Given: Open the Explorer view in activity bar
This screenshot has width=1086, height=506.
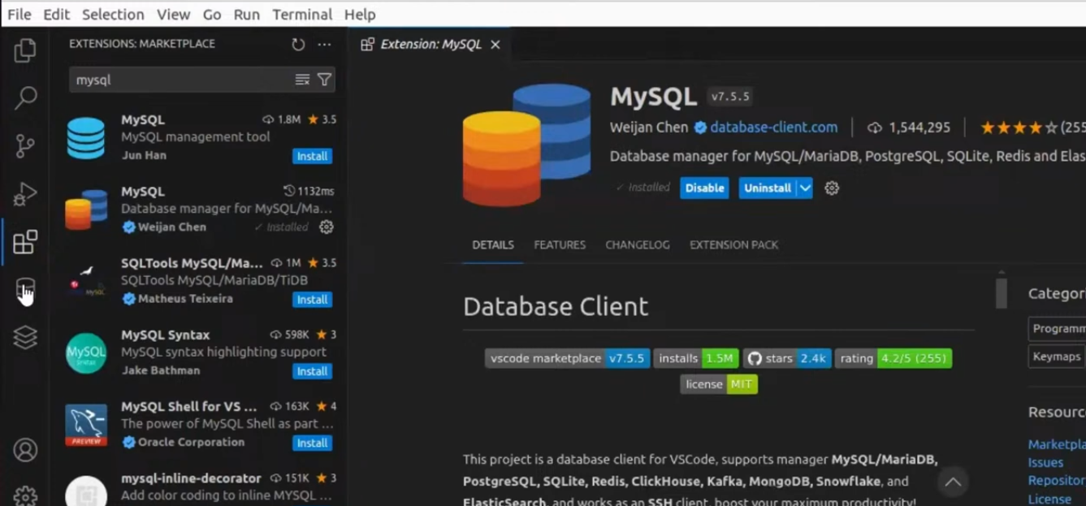Looking at the screenshot, I should pos(25,50).
